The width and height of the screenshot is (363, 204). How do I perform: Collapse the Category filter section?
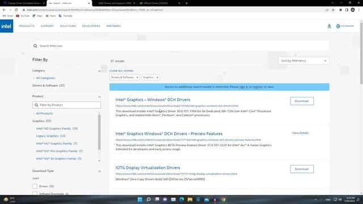pyautogui.click(x=99, y=71)
